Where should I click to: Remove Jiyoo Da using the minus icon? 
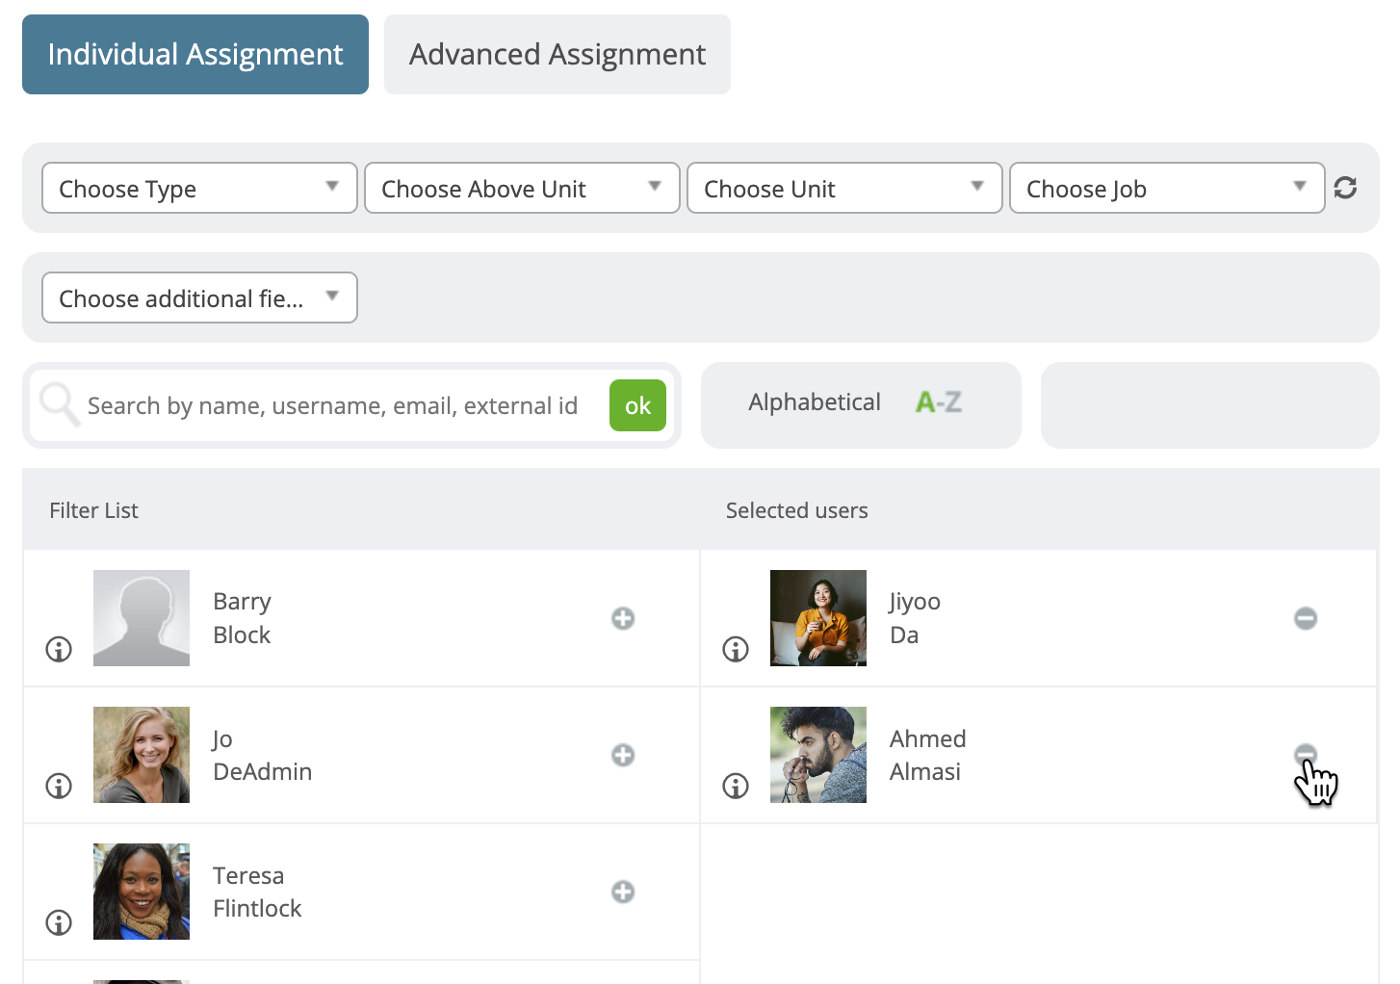click(1305, 618)
